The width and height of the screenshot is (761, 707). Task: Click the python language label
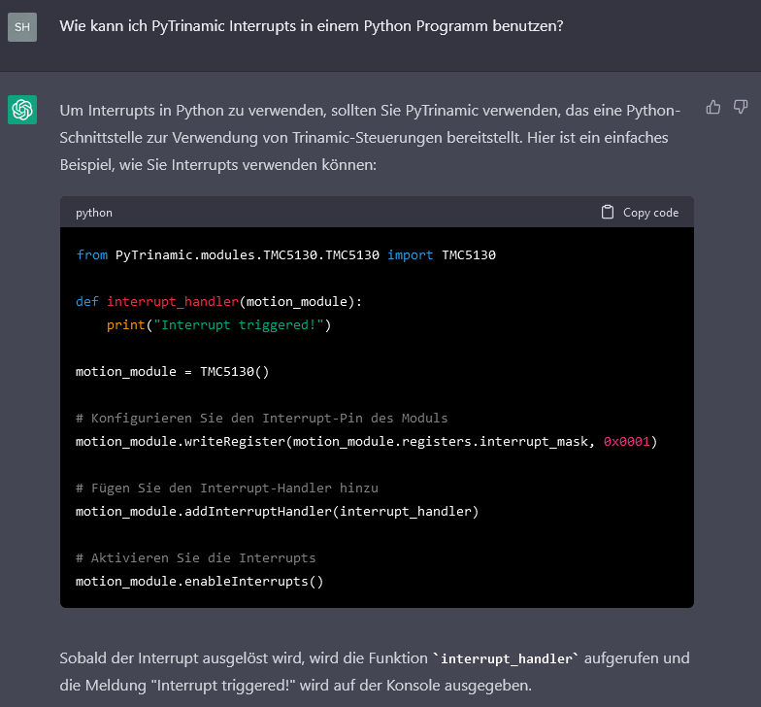[x=94, y=213]
